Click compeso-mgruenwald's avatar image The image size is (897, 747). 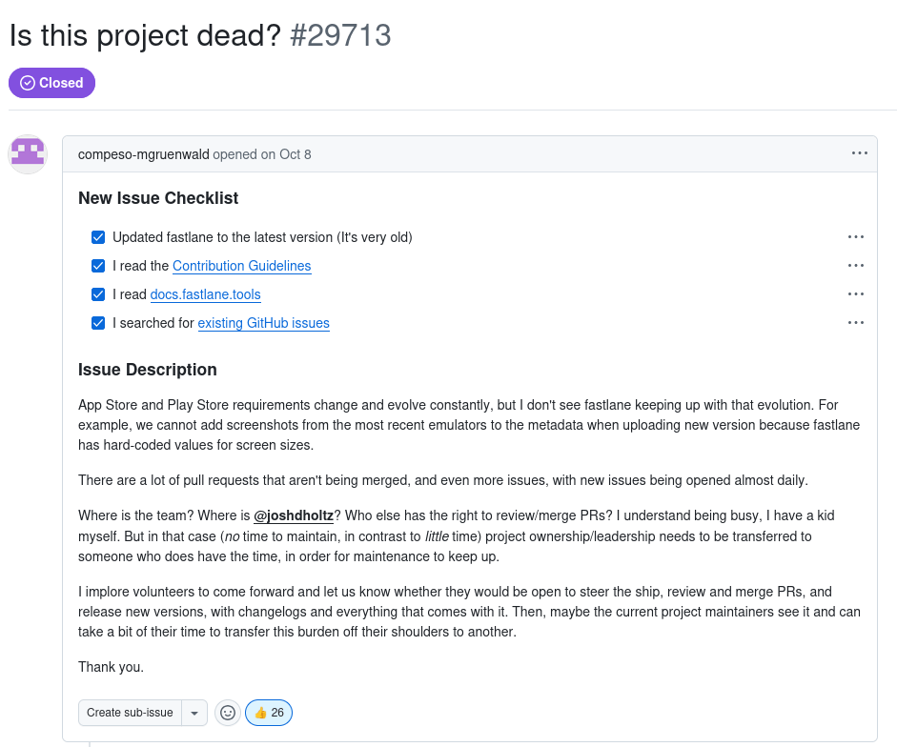click(28, 154)
